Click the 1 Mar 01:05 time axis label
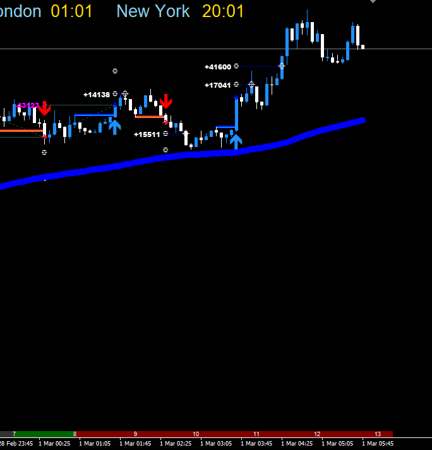Screen dimensions: 432x450 [x=95, y=444]
